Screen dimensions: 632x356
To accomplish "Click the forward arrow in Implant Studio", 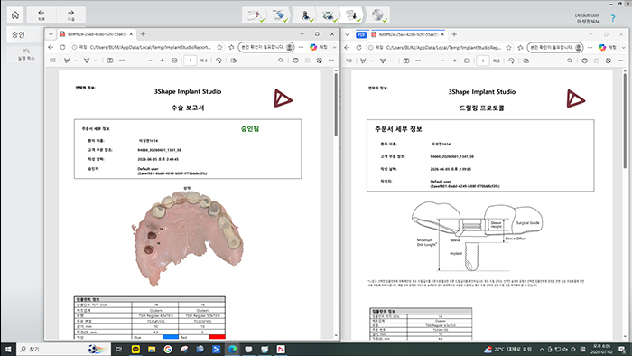I will pos(70,15).
